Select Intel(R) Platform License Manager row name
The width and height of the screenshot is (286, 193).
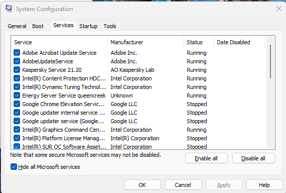(x=64, y=138)
